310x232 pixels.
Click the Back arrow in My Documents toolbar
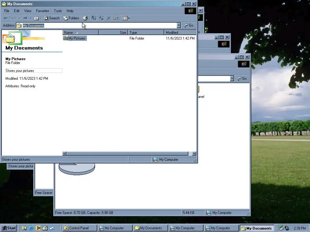pos(10,18)
